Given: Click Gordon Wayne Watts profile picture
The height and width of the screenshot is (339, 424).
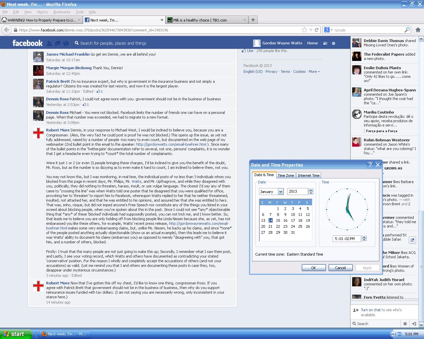Looking at the screenshot, I should point(257,43).
